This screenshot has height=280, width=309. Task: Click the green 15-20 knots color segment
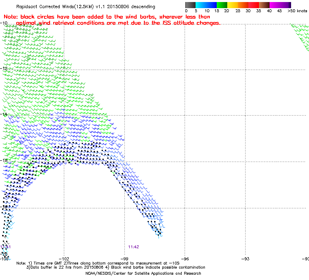click(222, 5)
